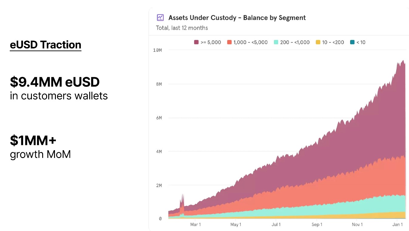Click the "10 - <200" yellow legend swatch
This screenshot has width=409, height=231.
click(x=318, y=42)
